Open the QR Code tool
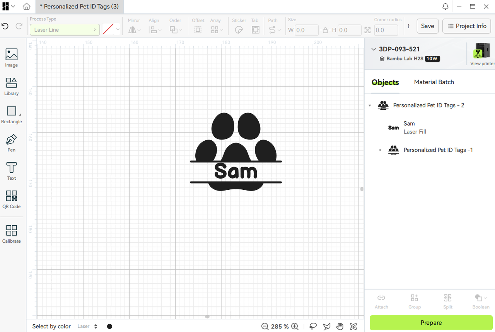Screen dimensions: 495x332 tap(12, 199)
